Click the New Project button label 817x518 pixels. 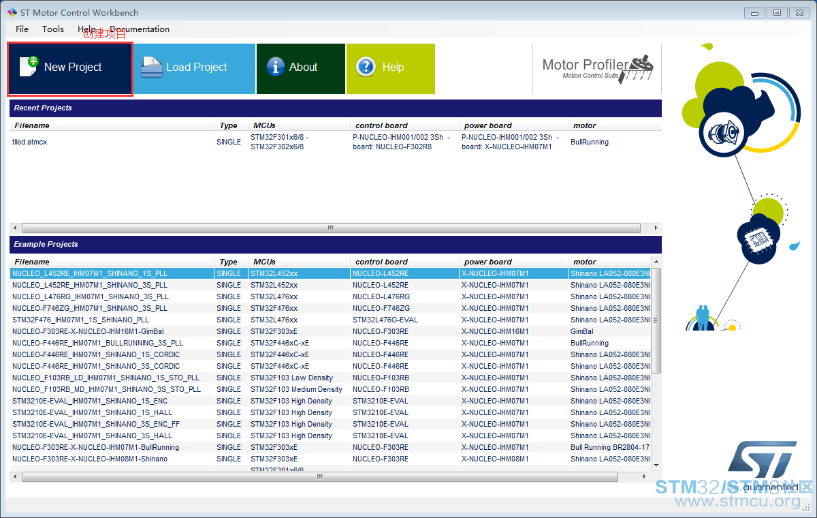(73, 67)
